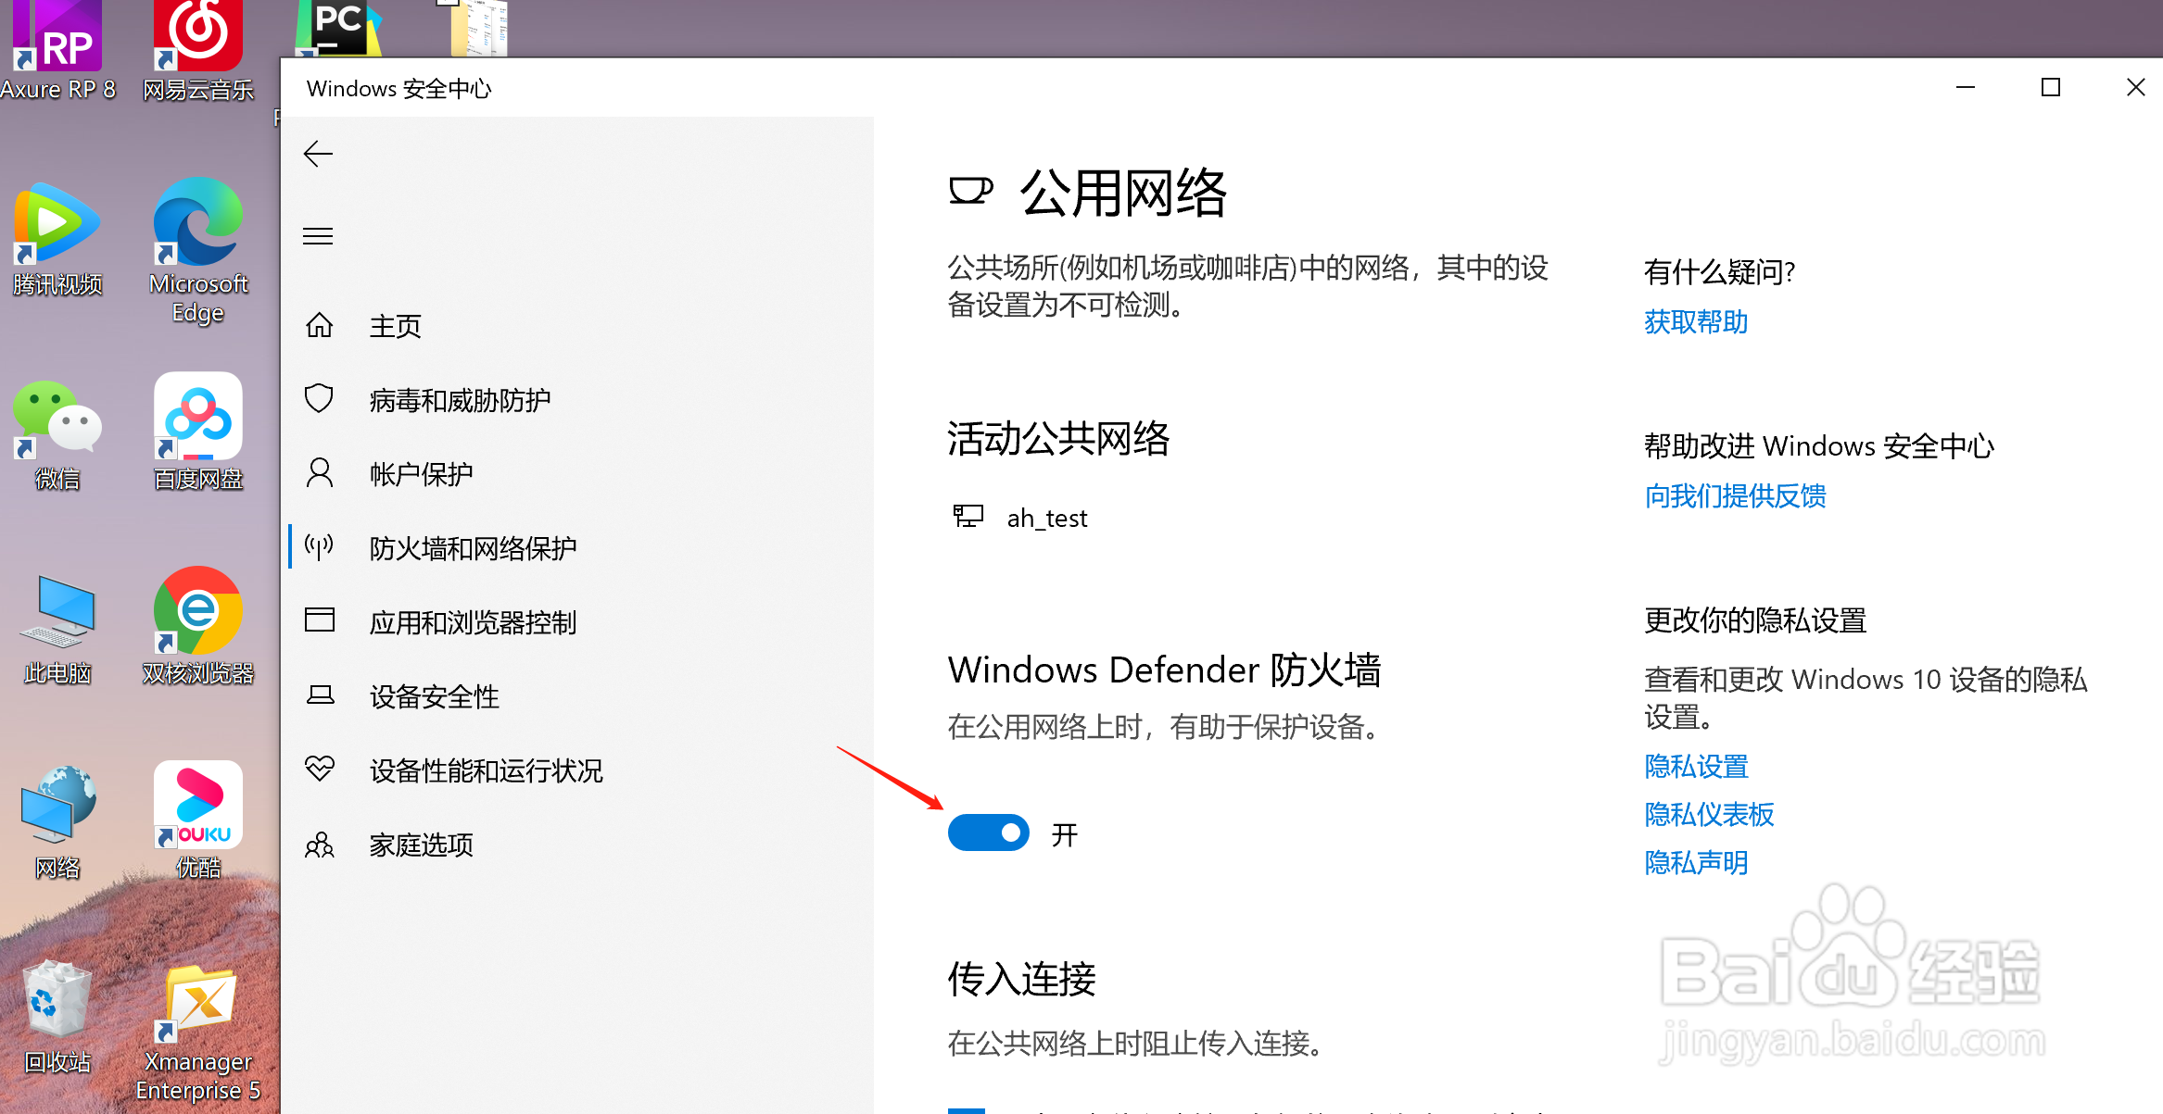The image size is (2163, 1114).
Task: Select ah_test active network entry
Action: tap(1046, 518)
